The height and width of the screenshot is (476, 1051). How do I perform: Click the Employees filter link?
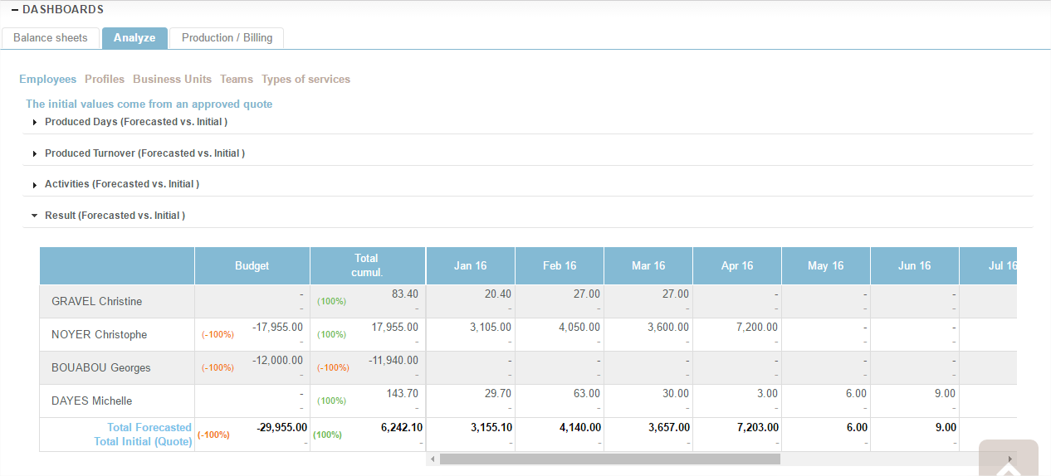48,80
